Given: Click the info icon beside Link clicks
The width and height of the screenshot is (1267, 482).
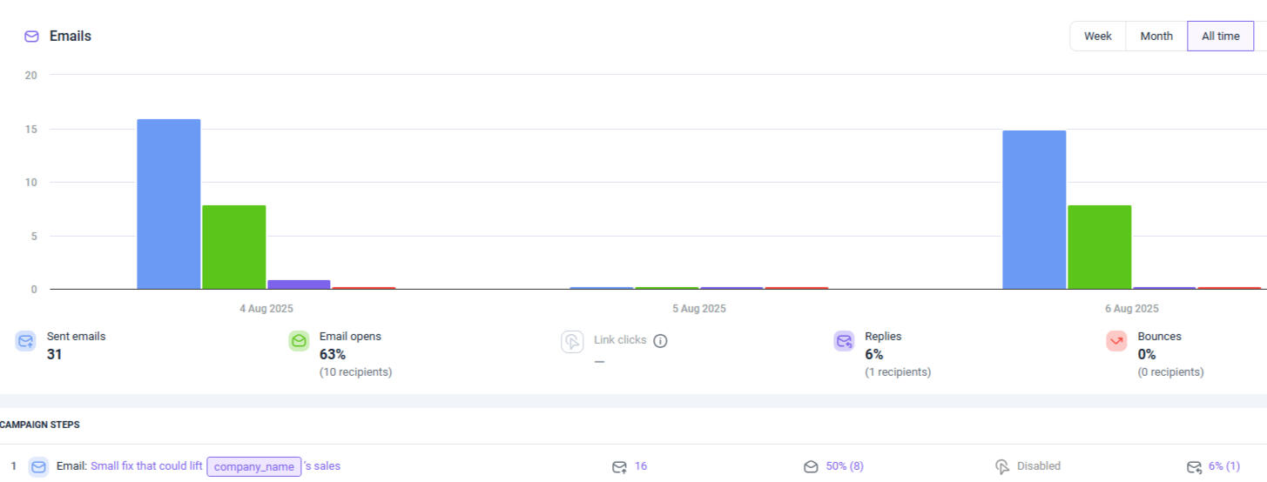Looking at the screenshot, I should pyautogui.click(x=660, y=340).
